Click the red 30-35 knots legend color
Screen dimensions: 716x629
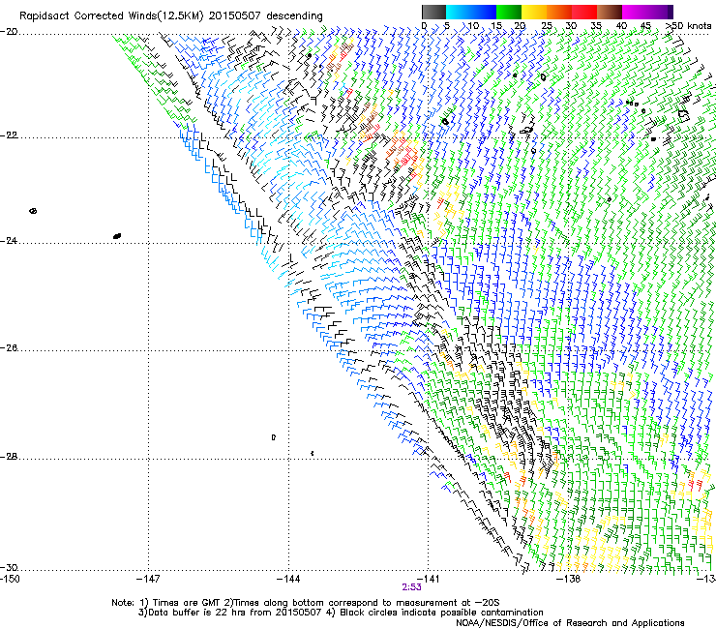(584, 12)
